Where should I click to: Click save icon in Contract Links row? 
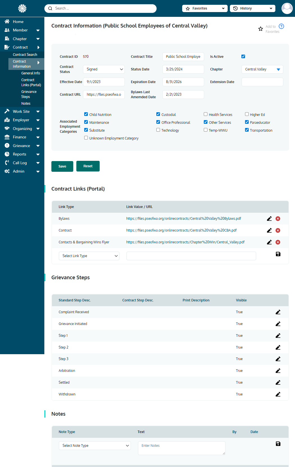point(278,254)
